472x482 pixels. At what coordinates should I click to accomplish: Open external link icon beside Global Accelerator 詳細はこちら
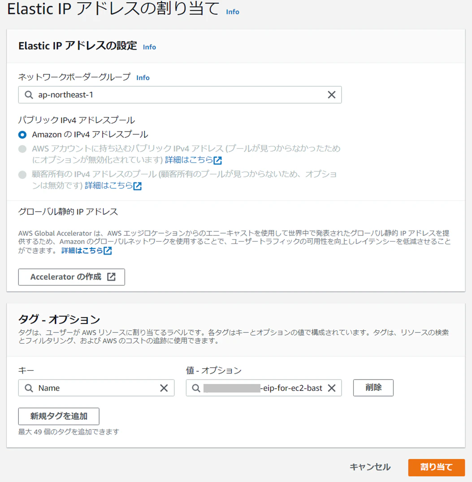point(108,251)
